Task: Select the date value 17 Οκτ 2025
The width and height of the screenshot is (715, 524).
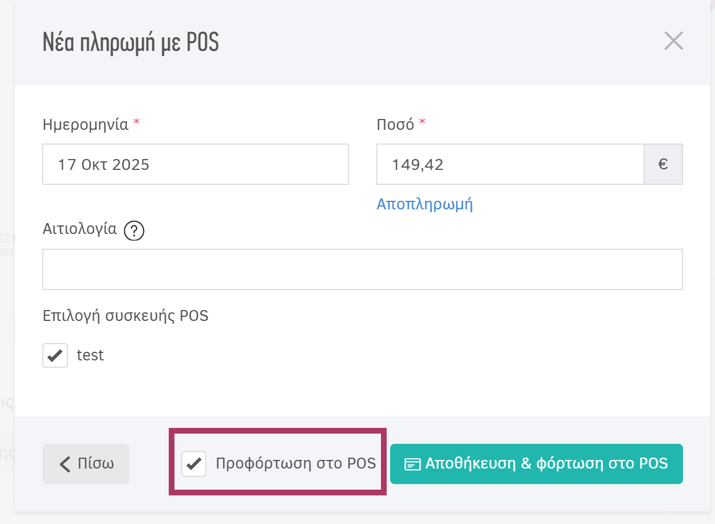Action: pos(103,164)
